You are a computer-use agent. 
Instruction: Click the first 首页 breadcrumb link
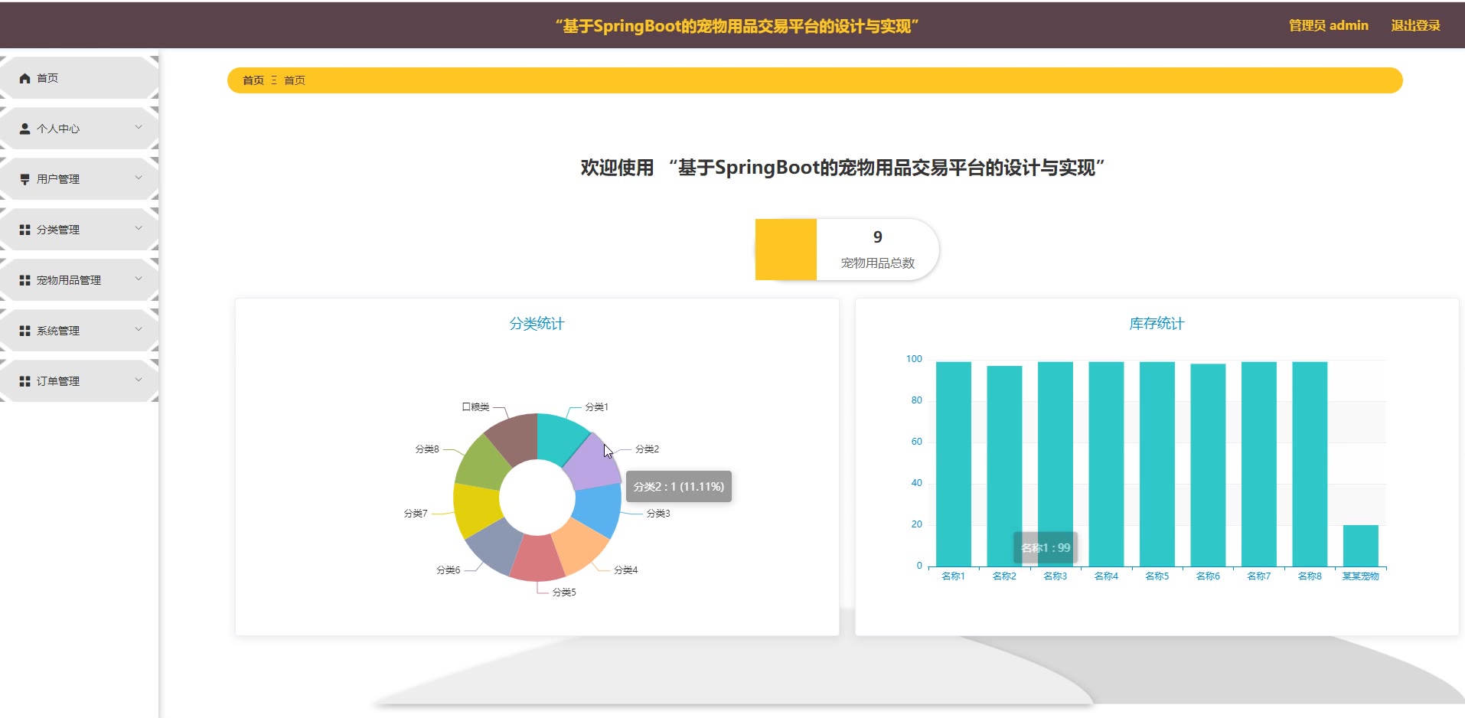253,80
